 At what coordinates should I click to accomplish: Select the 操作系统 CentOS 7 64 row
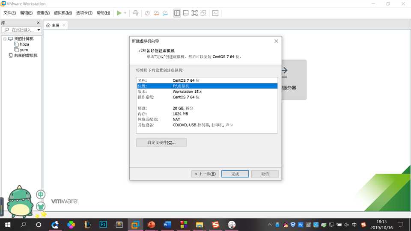(x=207, y=97)
